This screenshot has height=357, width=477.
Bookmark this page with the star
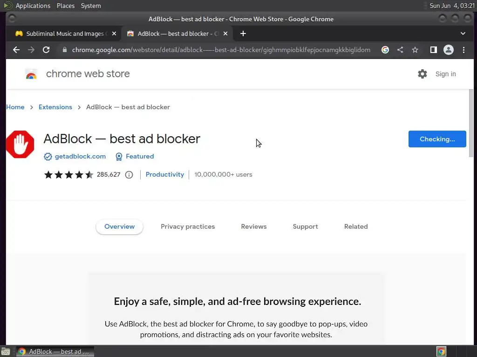click(415, 50)
